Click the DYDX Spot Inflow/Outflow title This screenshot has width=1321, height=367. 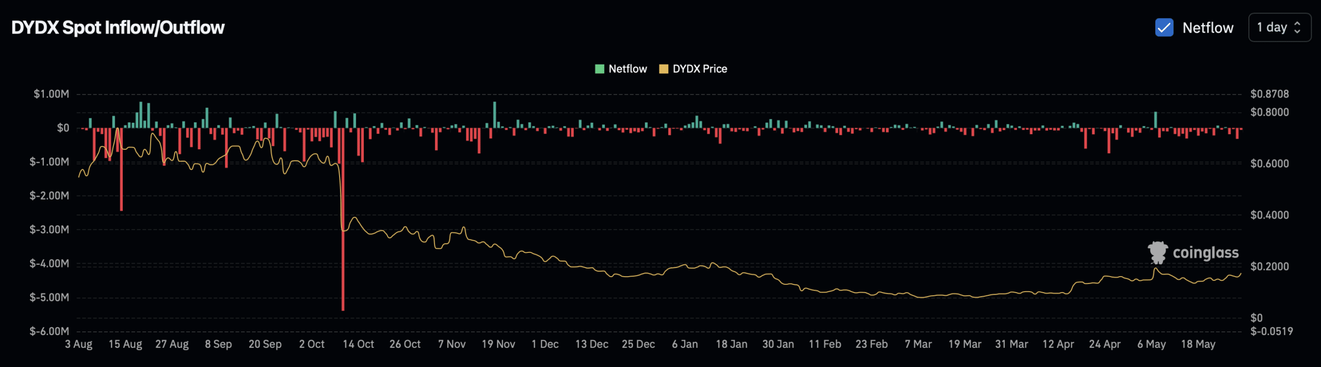pos(118,27)
